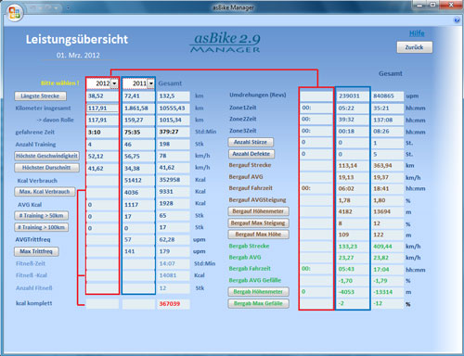Open Max. Kcal Verbrauch button

tap(45, 192)
